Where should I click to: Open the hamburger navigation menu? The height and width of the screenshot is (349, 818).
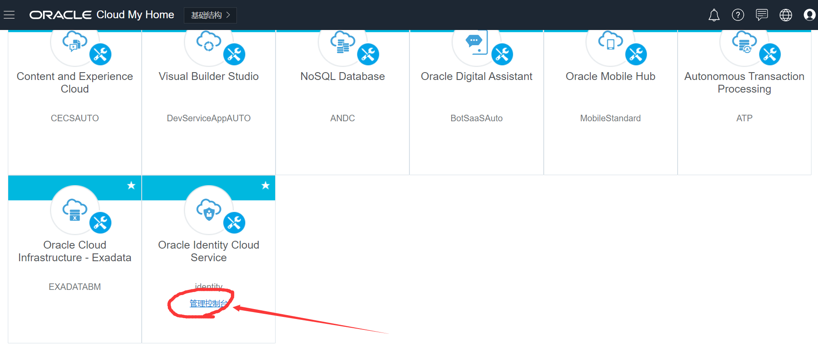(x=9, y=15)
